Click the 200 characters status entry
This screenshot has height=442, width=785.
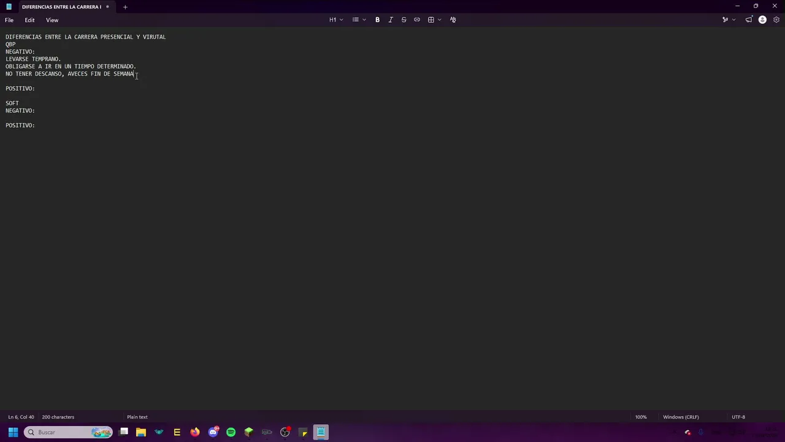click(58, 417)
